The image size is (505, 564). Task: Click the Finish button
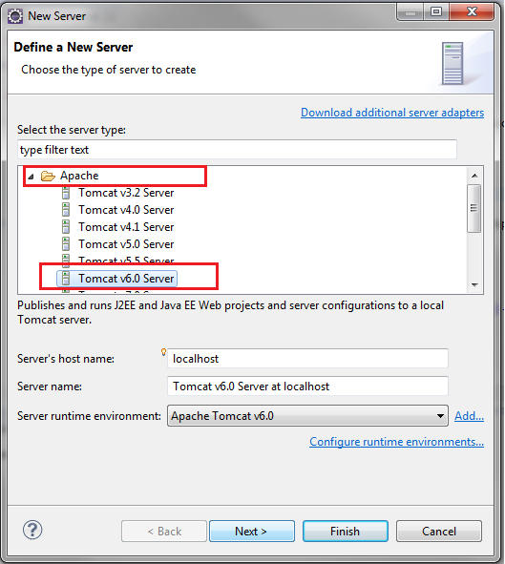pyautogui.click(x=346, y=531)
